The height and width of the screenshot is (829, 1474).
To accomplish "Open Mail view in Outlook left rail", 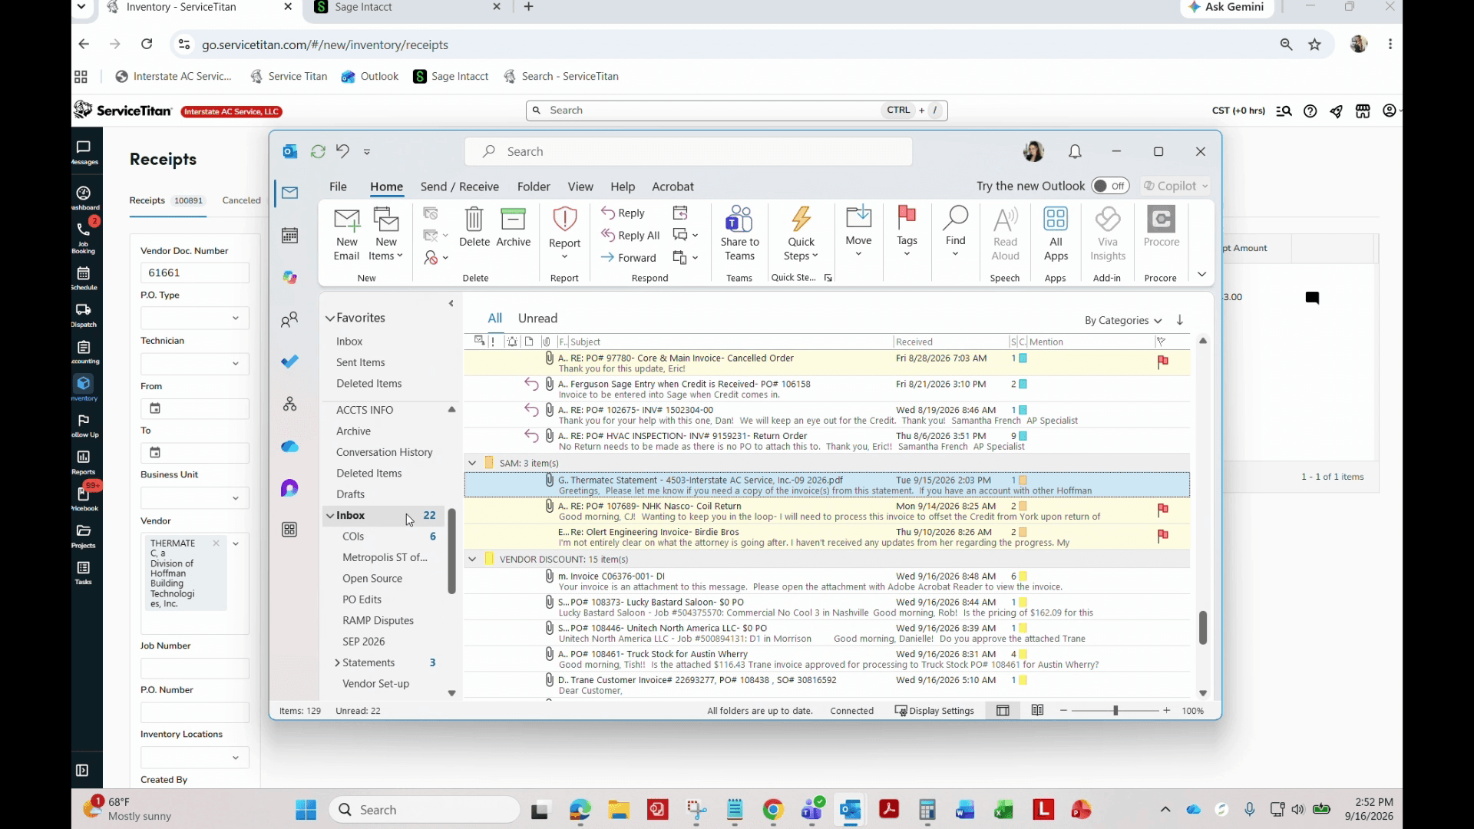I will click(289, 193).
